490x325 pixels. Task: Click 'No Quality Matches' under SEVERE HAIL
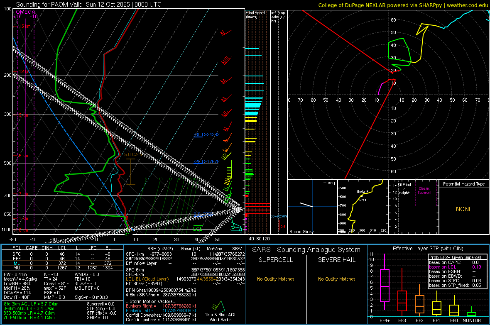tap(336, 279)
